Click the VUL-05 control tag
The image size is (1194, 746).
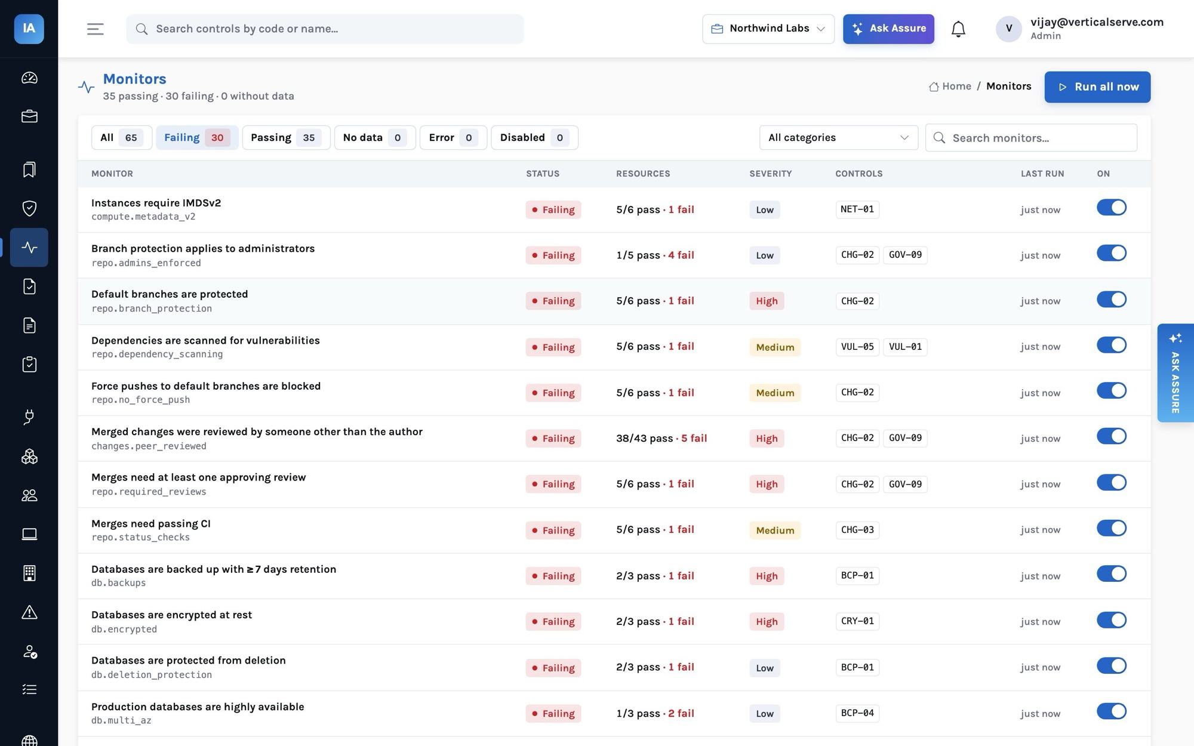(857, 347)
